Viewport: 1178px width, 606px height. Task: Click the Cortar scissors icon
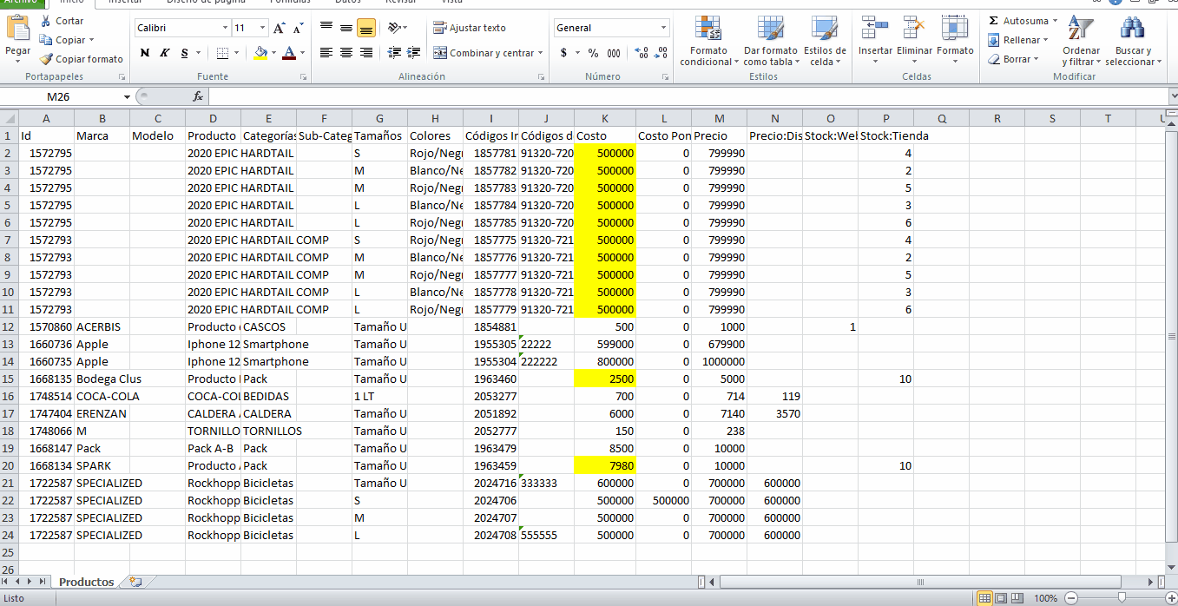point(45,21)
